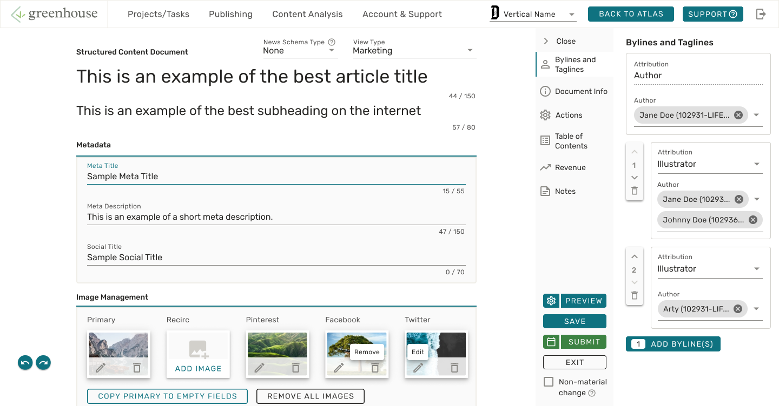Delete the Primary image with trash icon
Viewport: 779px width, 406px height.
(137, 368)
